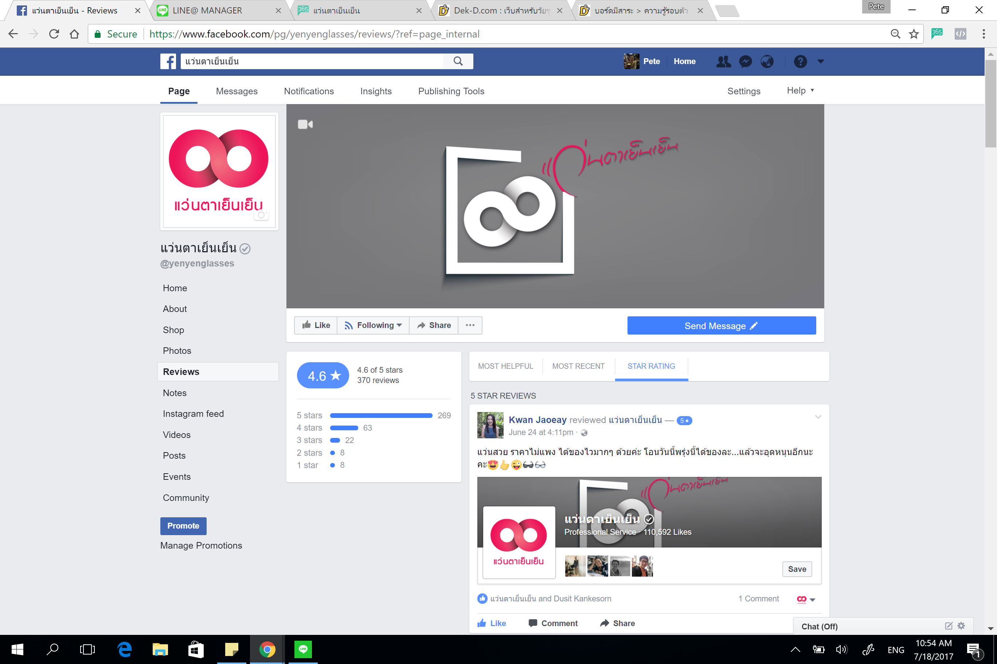Open Notifications globe icon in header

(767, 62)
